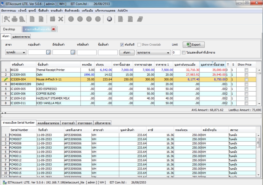Switch to the แสดงราคาขาย tab

21,37
